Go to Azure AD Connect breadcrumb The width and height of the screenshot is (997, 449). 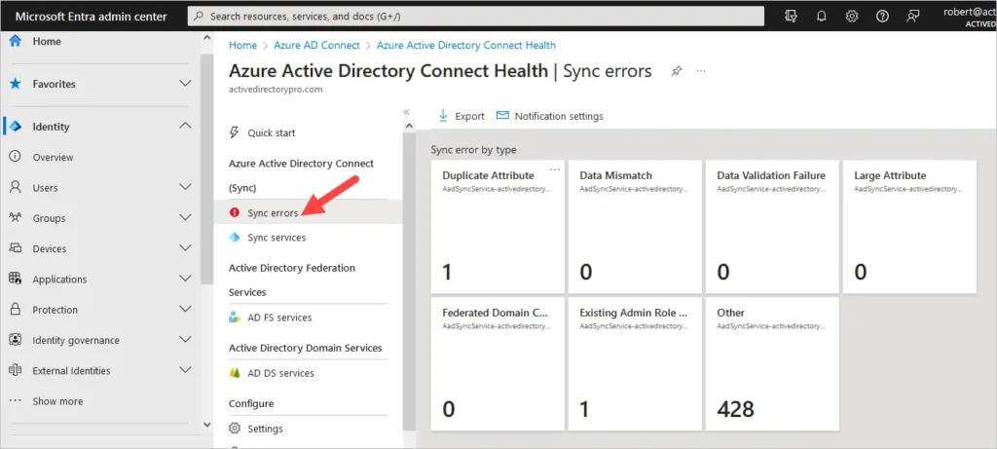point(316,45)
